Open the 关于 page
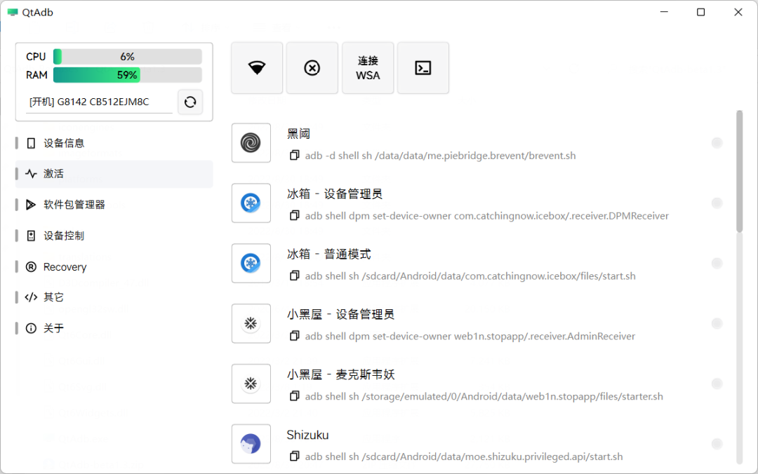The width and height of the screenshot is (758, 474). (x=114, y=328)
